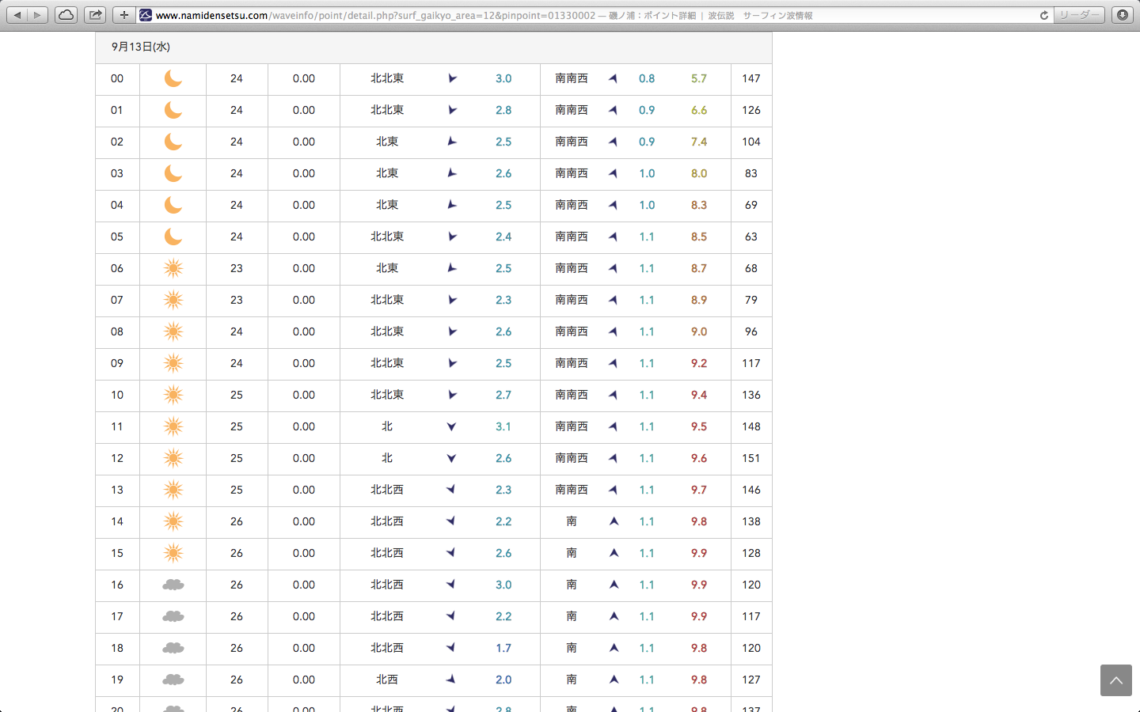Click the browser forward arrow button

(x=37, y=15)
